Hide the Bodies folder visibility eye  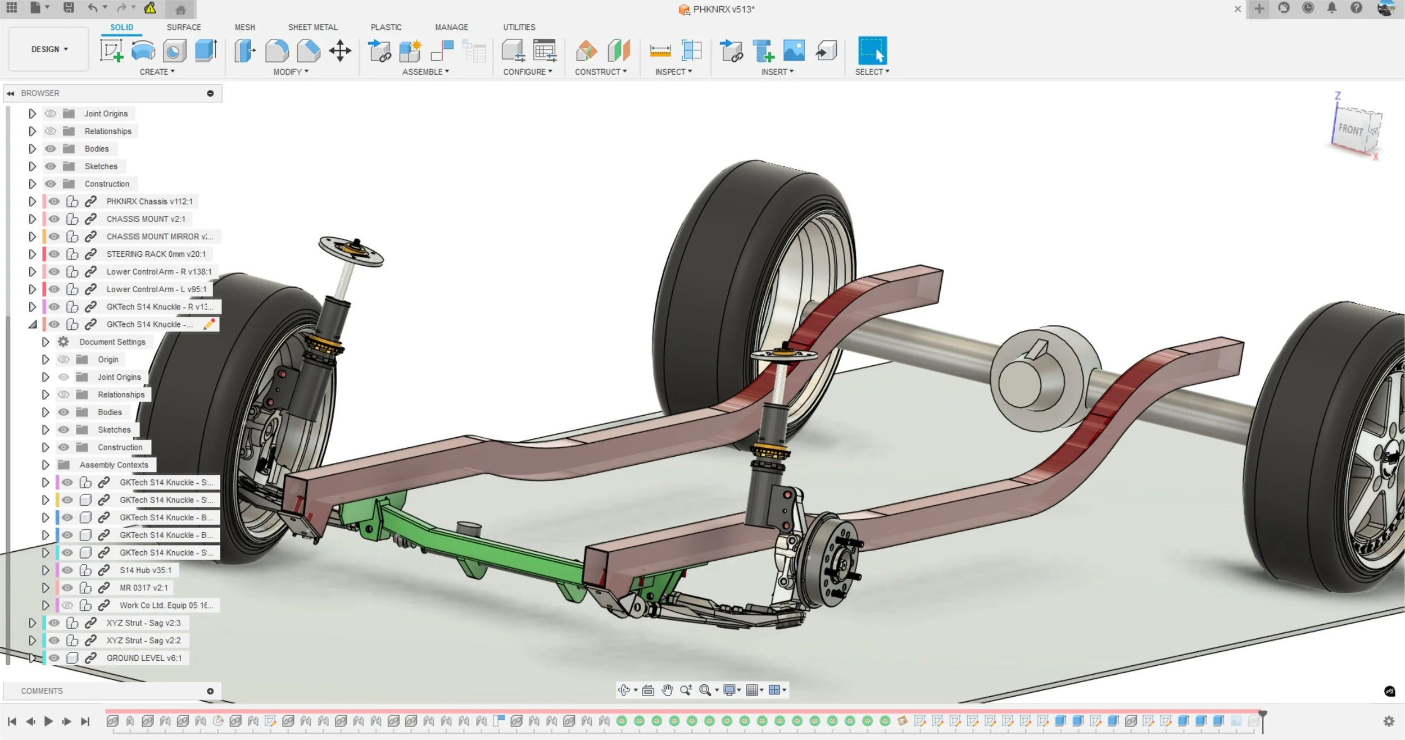pyautogui.click(x=51, y=149)
